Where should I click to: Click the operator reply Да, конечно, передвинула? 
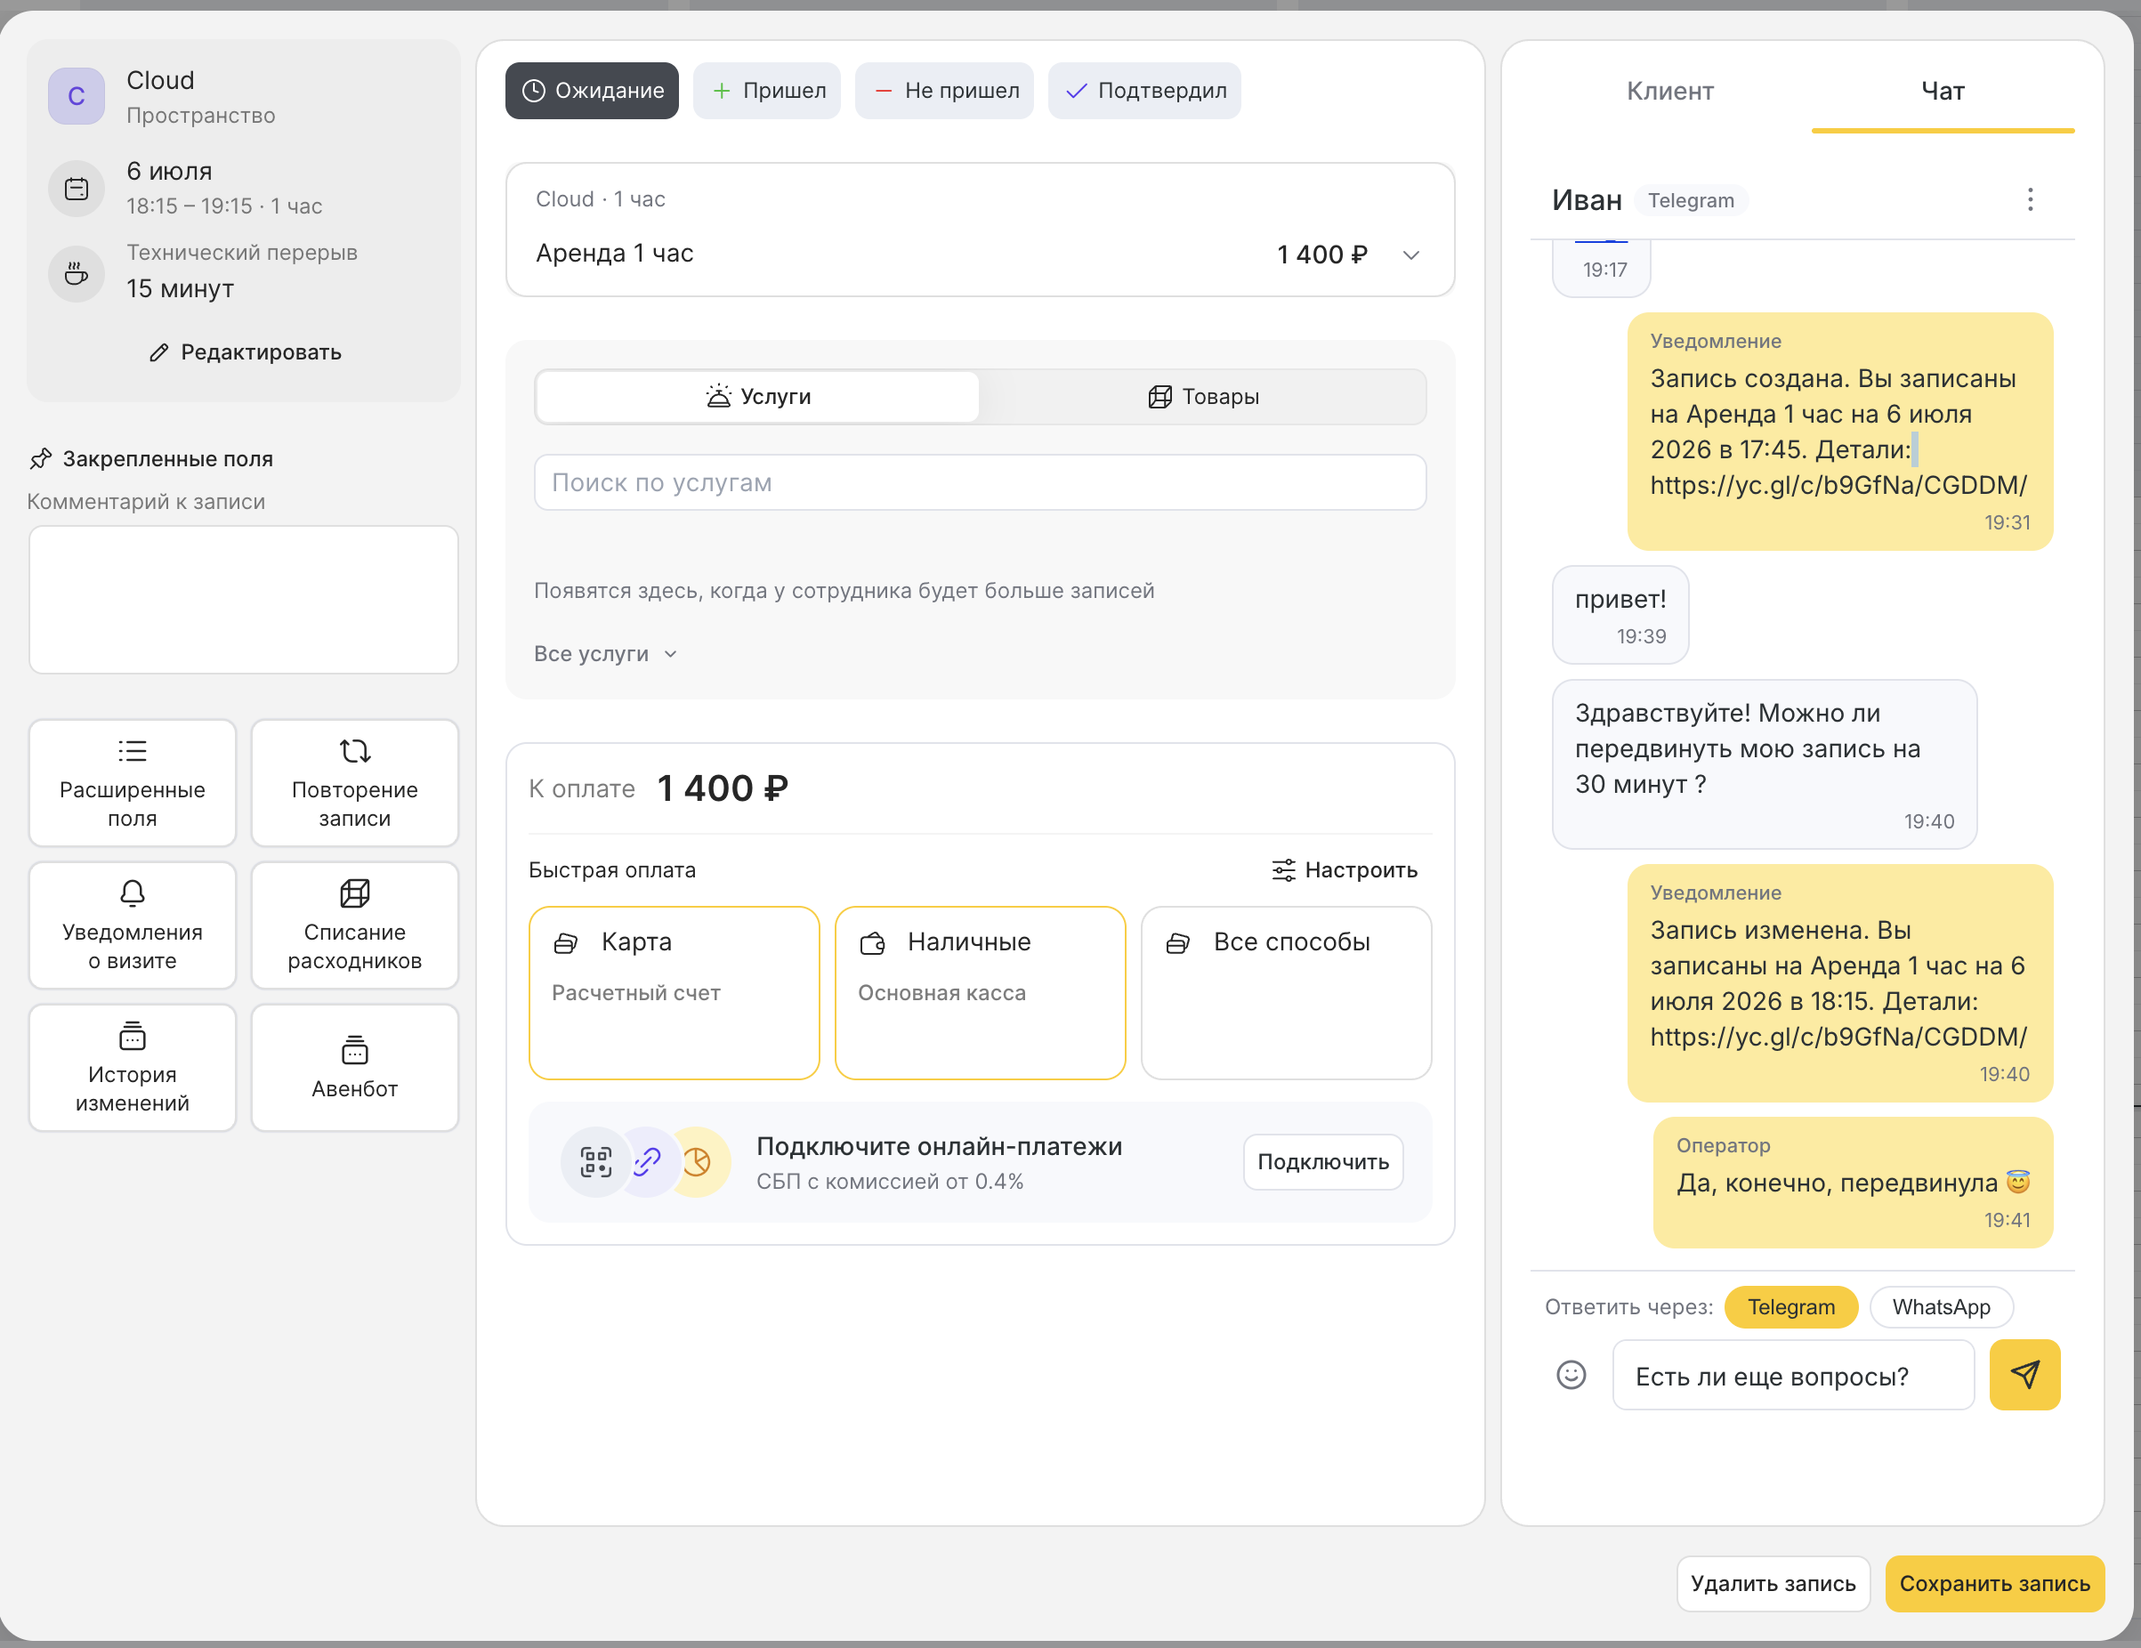pyautogui.click(x=1853, y=1183)
